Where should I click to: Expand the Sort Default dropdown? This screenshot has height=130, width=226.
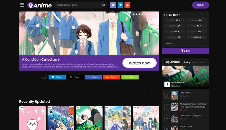click(197, 37)
